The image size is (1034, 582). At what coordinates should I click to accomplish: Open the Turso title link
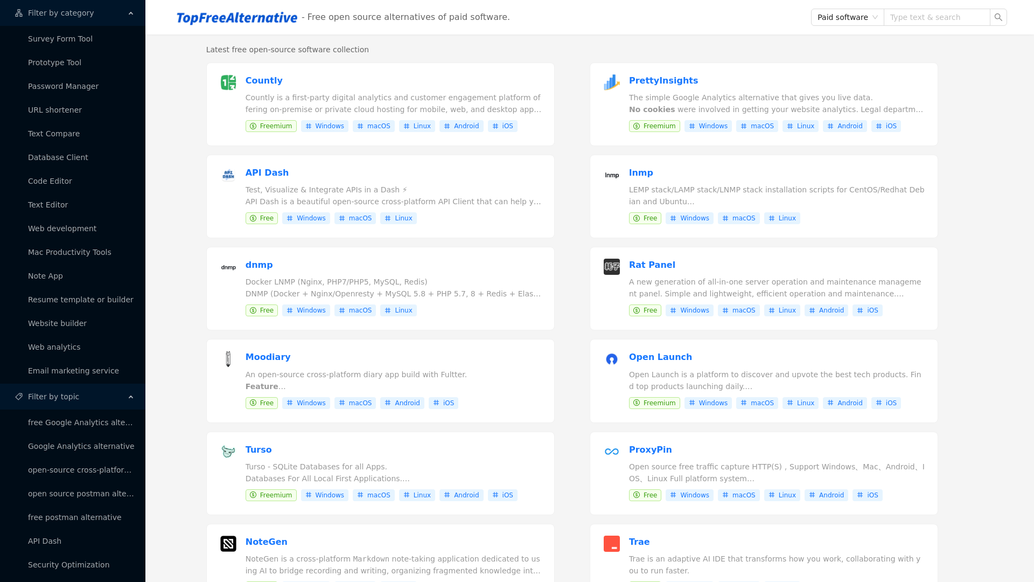258,449
